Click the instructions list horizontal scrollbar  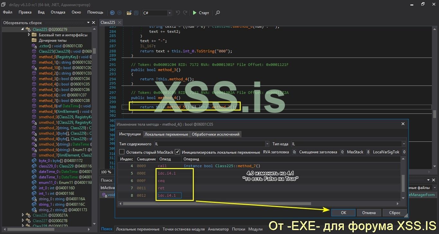click(x=217, y=203)
